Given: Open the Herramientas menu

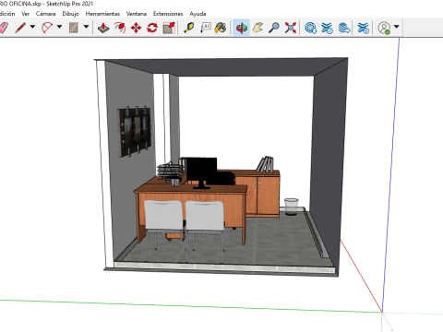Looking at the screenshot, I should coord(102,14).
